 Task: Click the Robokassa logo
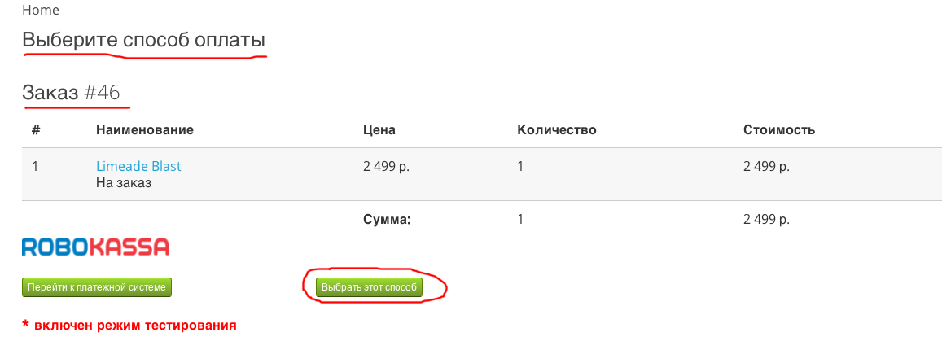(95, 247)
